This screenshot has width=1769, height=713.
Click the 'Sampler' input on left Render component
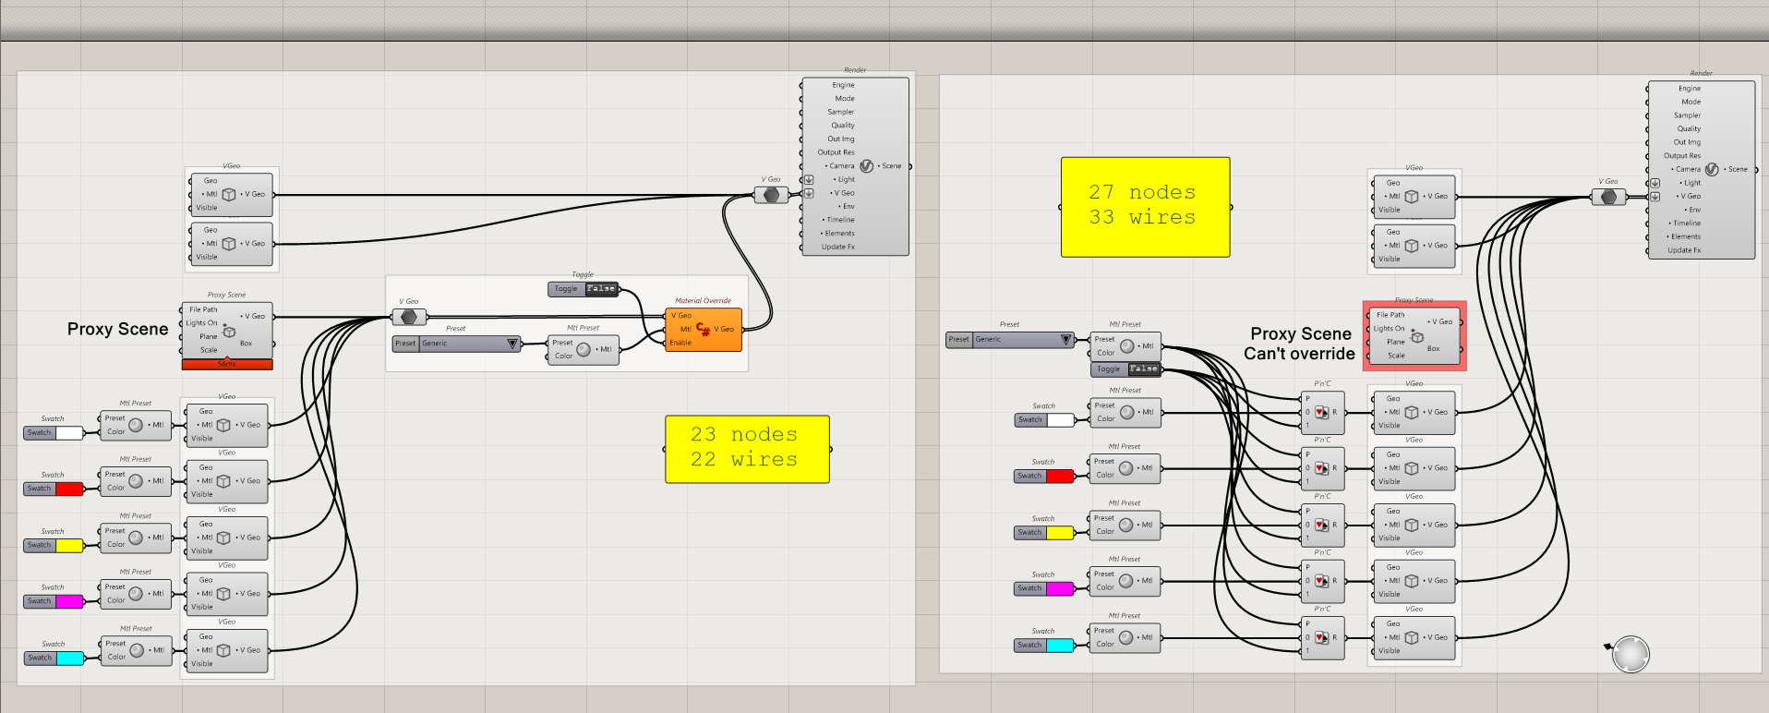[x=840, y=112]
